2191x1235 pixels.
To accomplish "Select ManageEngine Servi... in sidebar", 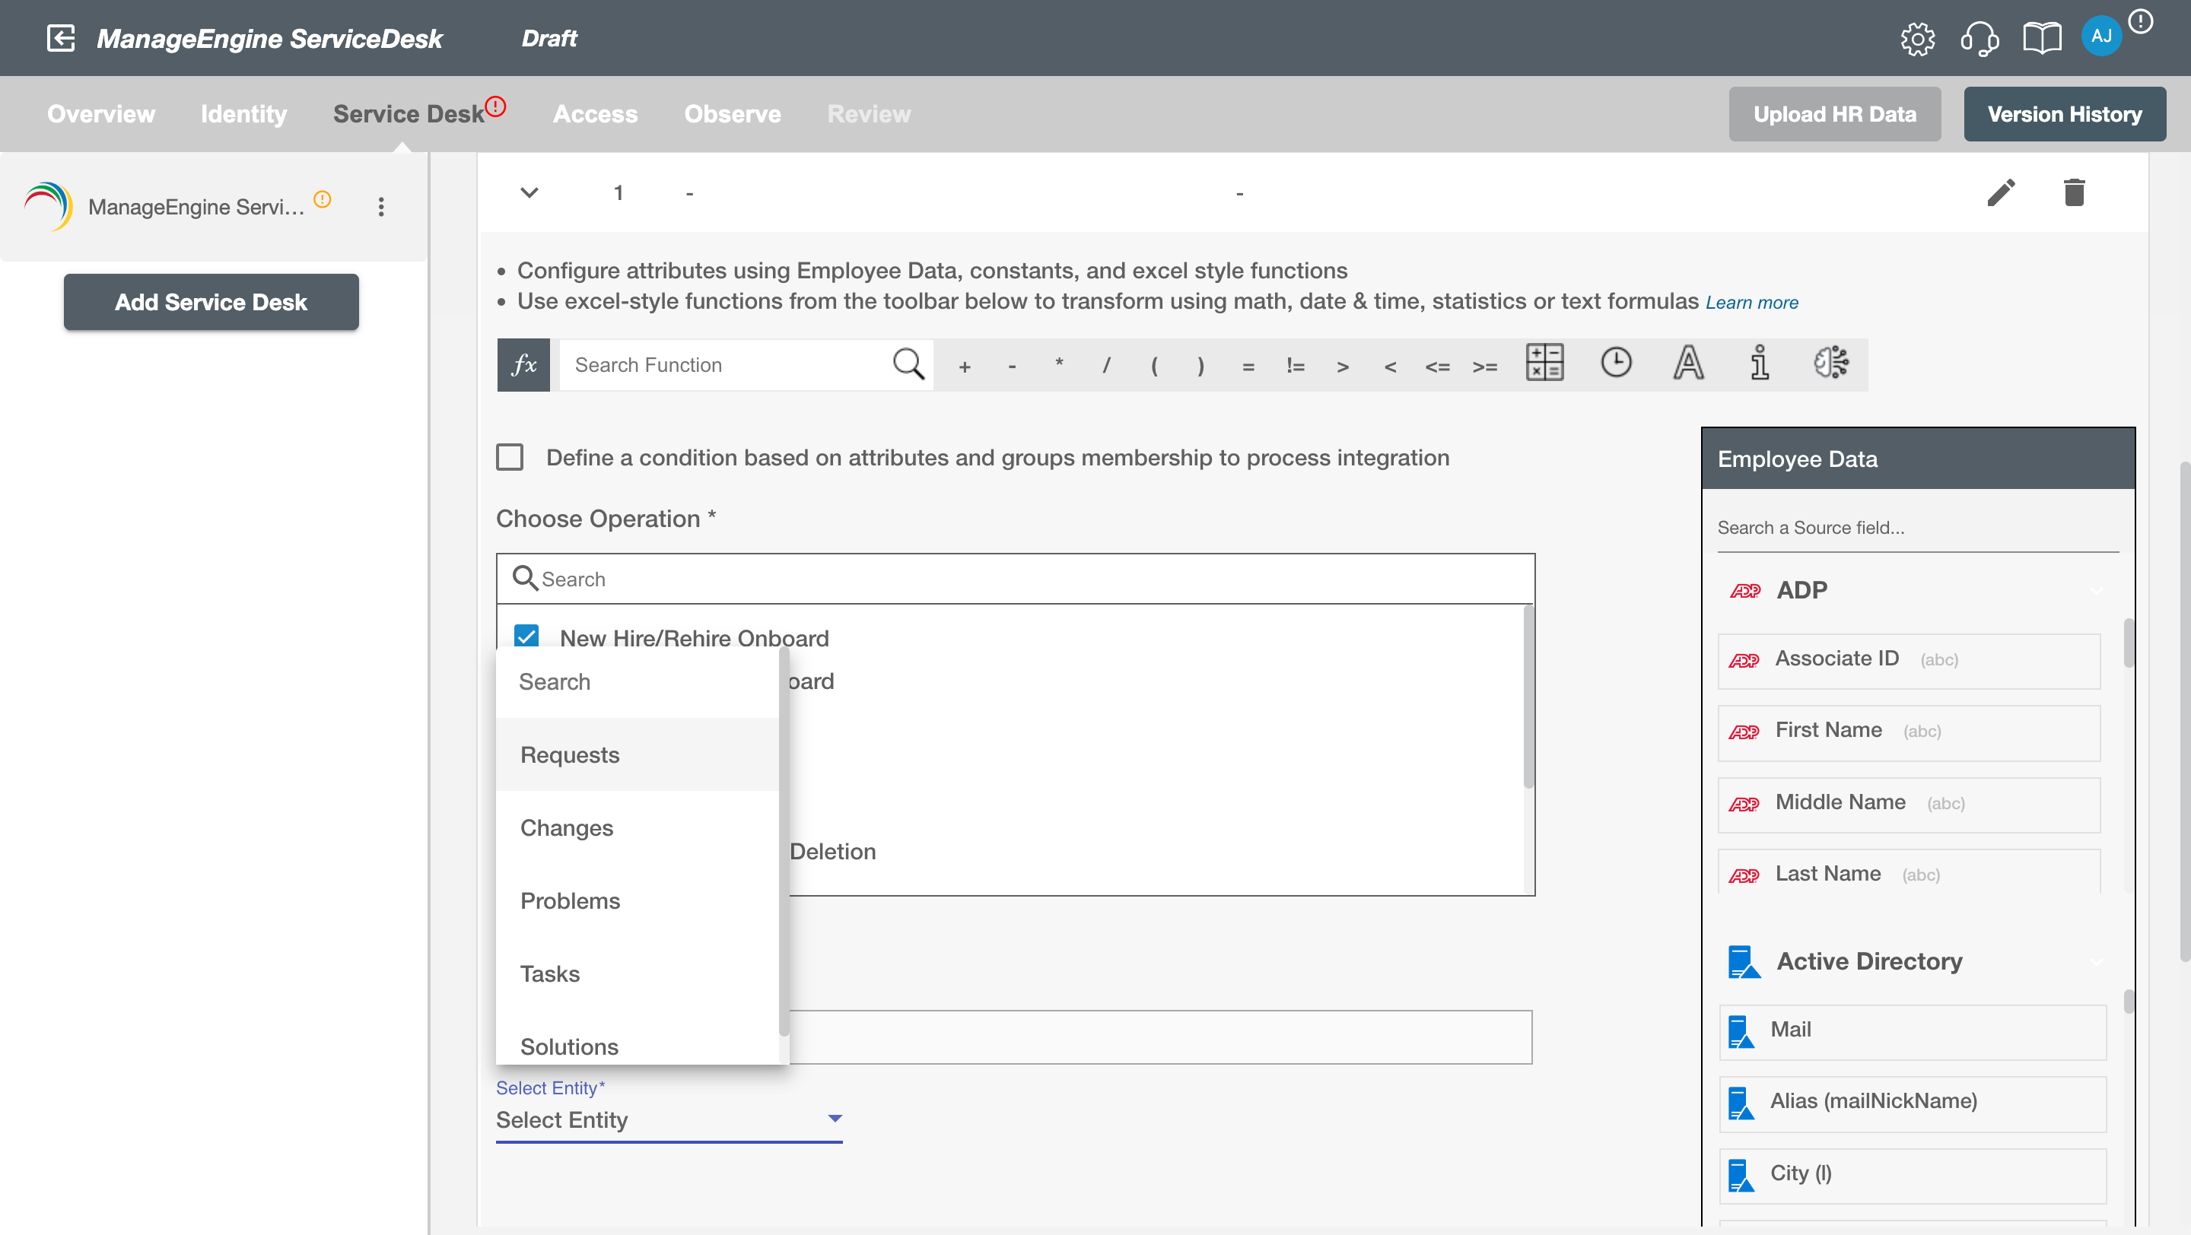I will pos(196,207).
